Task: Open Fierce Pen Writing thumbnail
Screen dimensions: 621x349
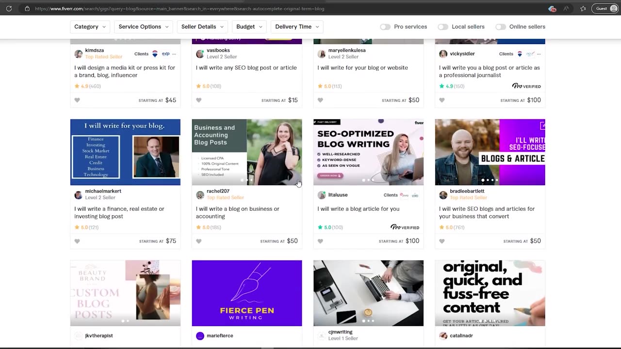Action: (x=247, y=293)
